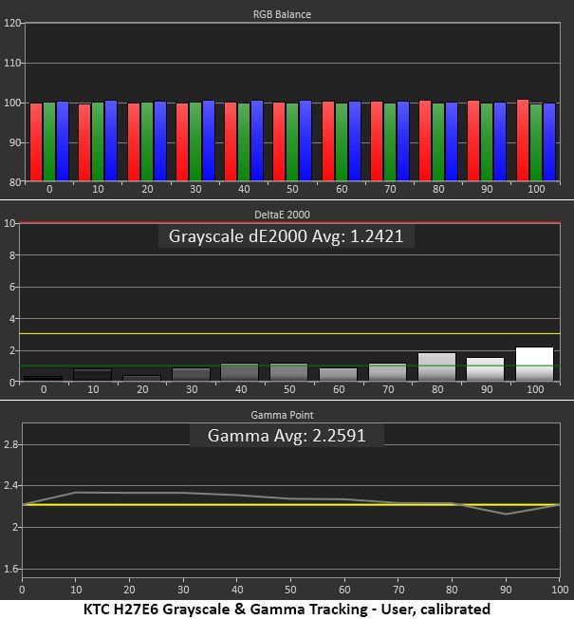The image size is (574, 619).
Task: Click the 50 label on RGB Balance x-axis
Action: click(x=292, y=189)
